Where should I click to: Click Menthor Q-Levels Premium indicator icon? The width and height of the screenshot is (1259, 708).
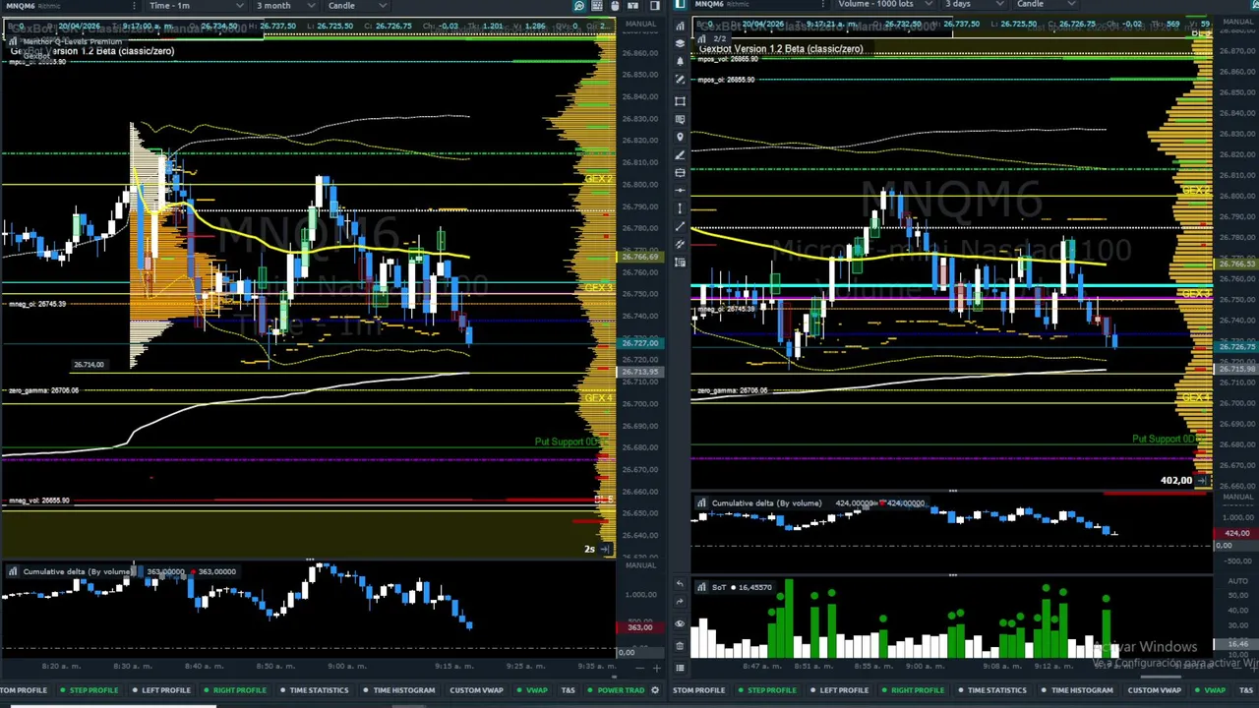[13, 41]
